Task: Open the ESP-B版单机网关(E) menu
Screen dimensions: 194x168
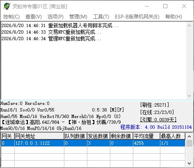Action: coord(137,17)
